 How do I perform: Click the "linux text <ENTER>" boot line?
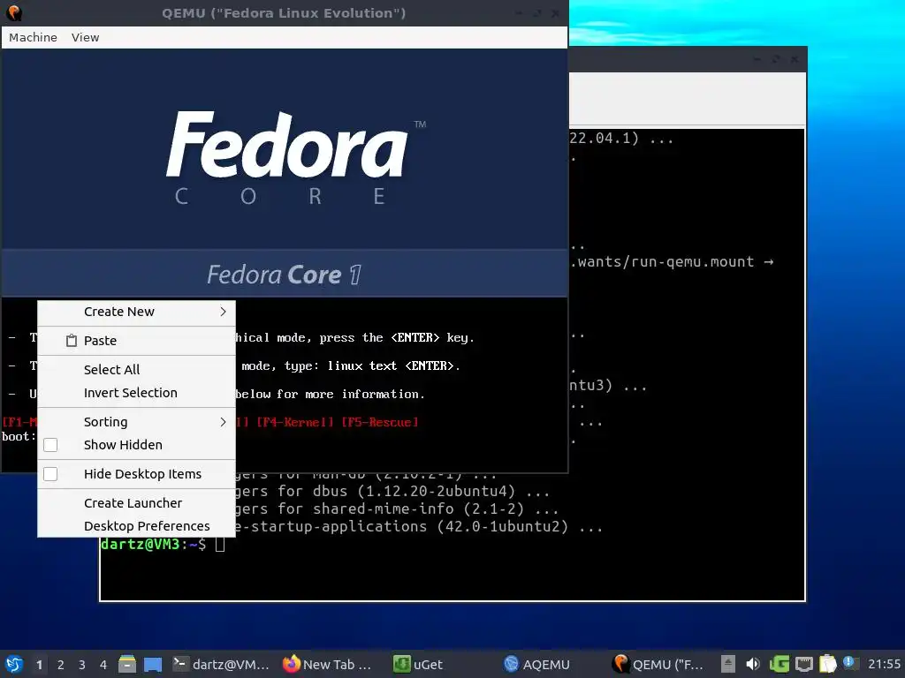click(x=393, y=366)
